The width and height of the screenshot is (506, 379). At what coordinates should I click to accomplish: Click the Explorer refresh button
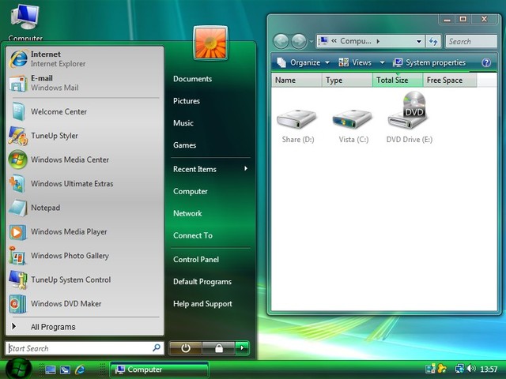[x=433, y=41]
